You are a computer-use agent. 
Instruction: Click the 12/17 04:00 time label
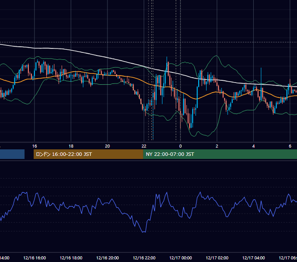(x=254, y=258)
